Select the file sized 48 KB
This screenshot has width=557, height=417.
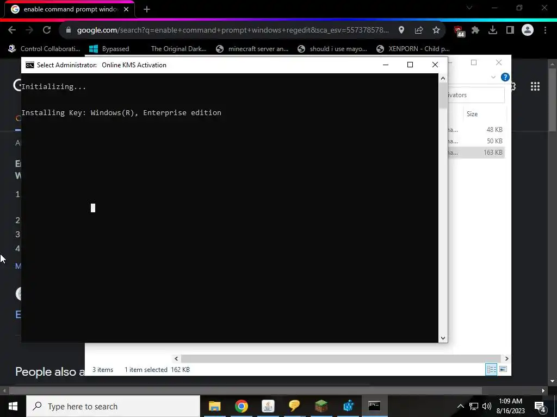476,130
